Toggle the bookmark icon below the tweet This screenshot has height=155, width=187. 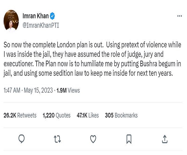click(x=129, y=139)
